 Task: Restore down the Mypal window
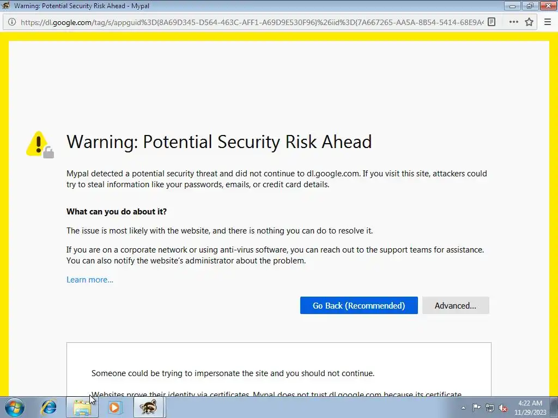click(x=530, y=5)
